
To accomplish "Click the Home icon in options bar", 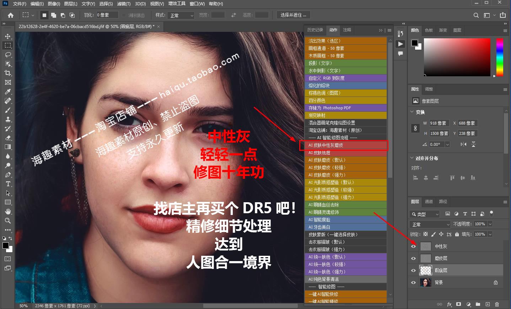I will (11, 15).
